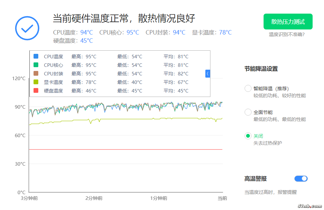The image size is (324, 210).
Task: Toggle the 高温警报 switch off
Action: pos(301,179)
